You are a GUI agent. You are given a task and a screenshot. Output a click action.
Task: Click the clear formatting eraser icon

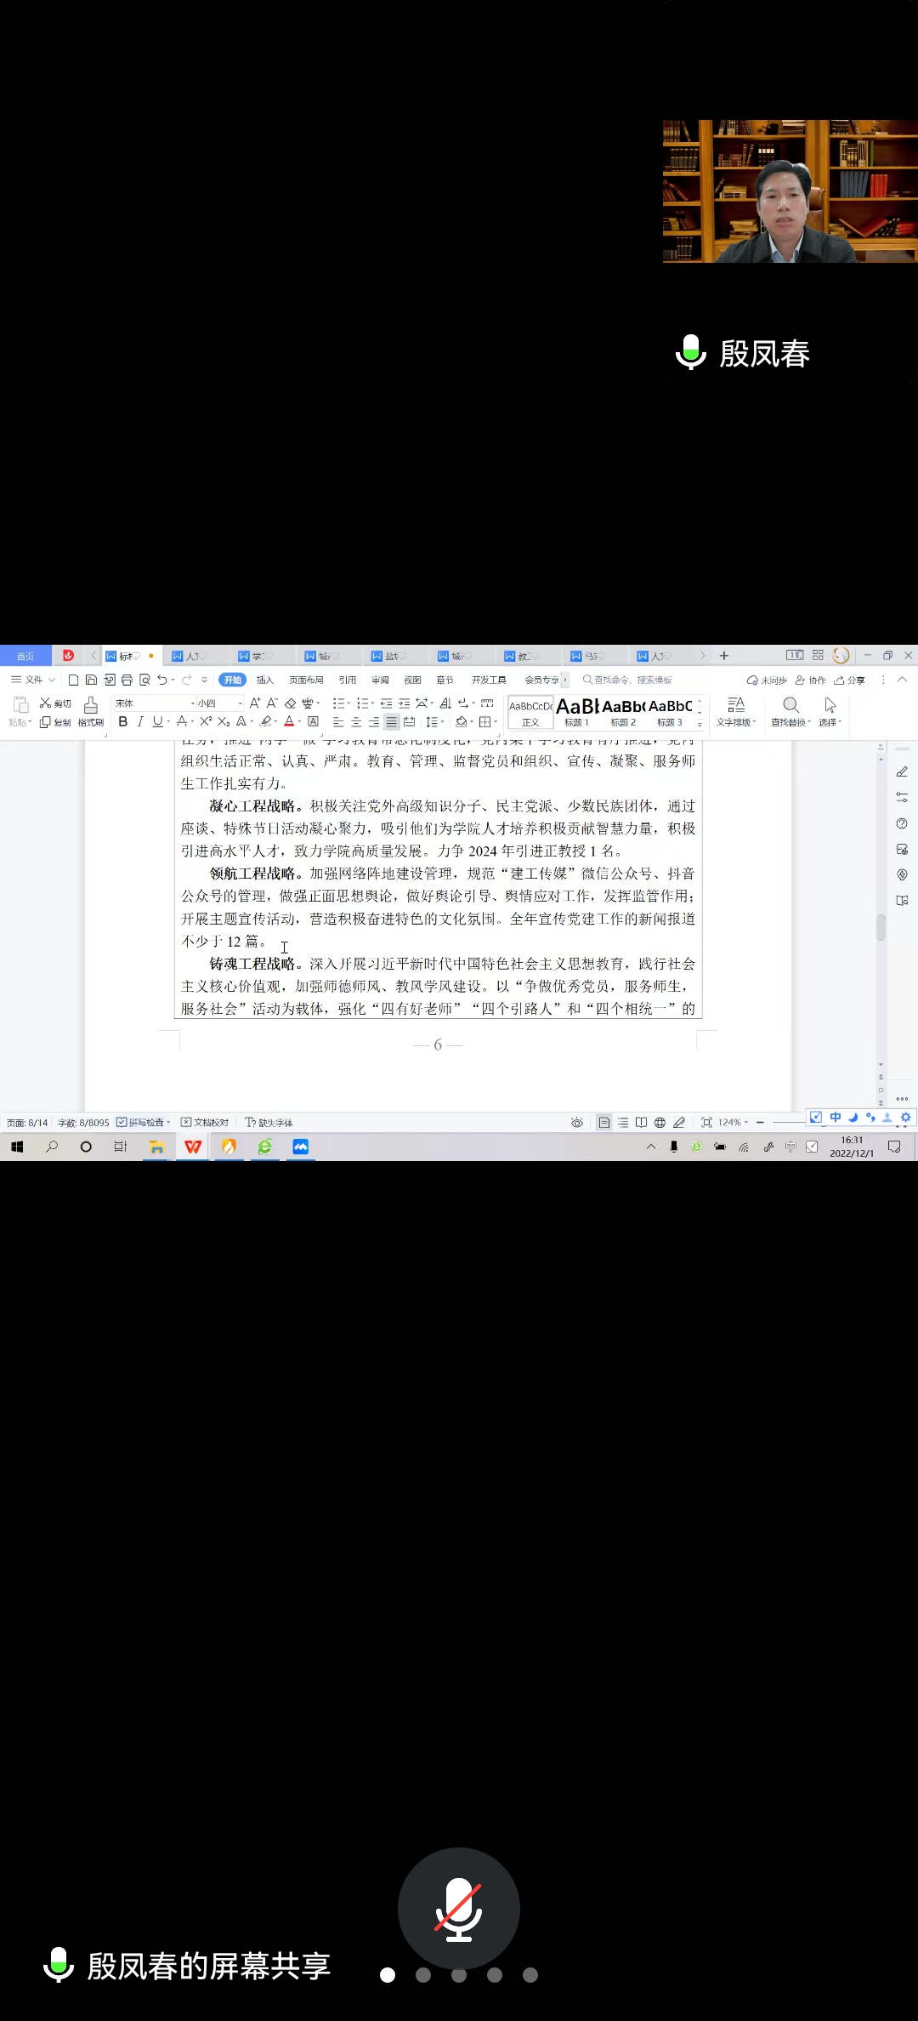[290, 703]
